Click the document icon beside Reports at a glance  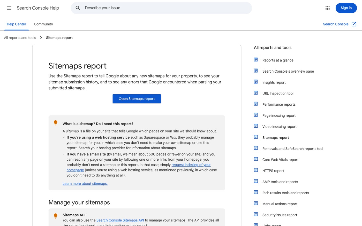(256, 60)
